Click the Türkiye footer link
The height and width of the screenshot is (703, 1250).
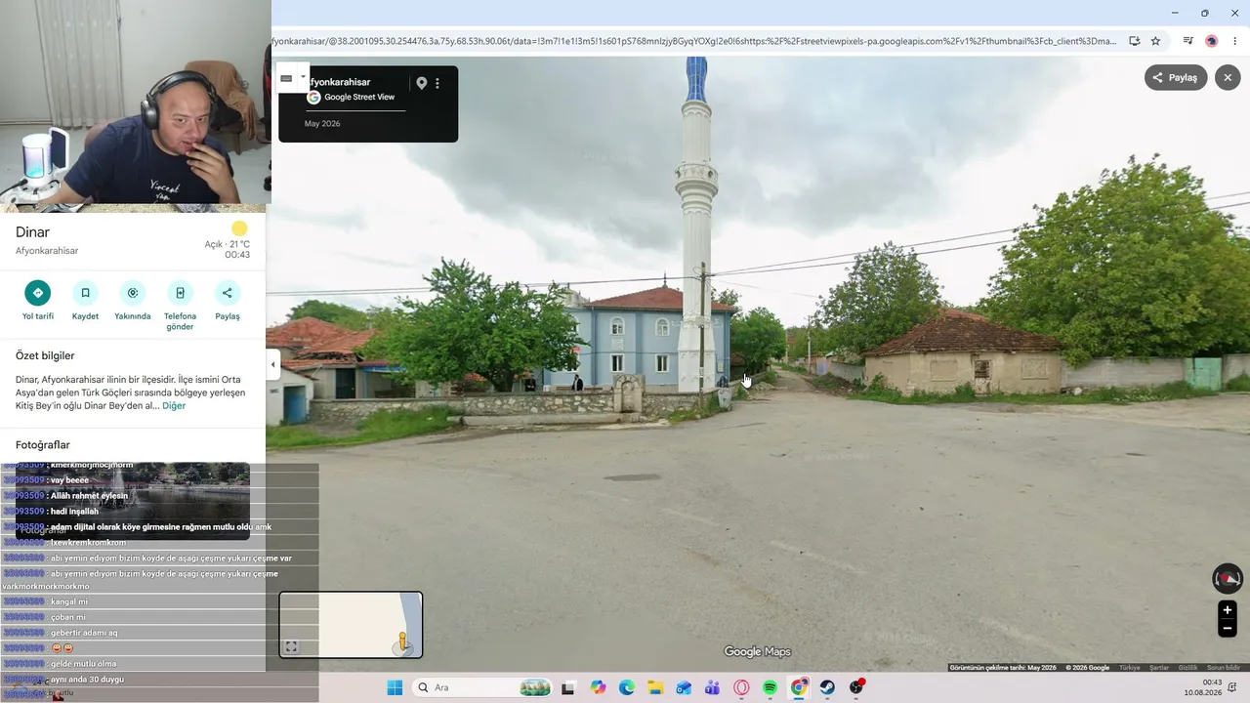[x=1129, y=668]
